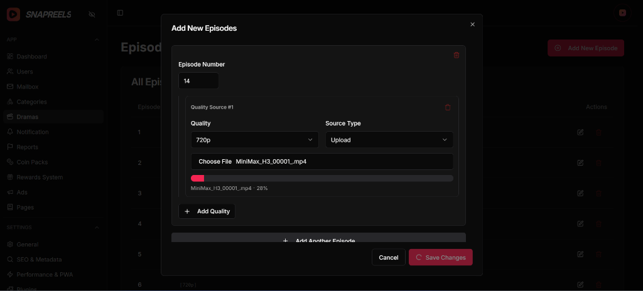Viewport: 643px width, 291px height.
Task: Remove Quality Source #1 via trash icon
Action: [448, 107]
